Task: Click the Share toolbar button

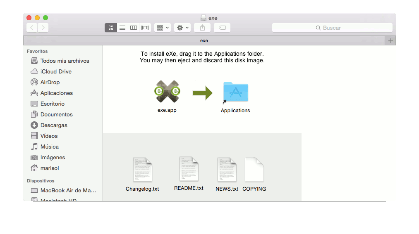Action: click(x=202, y=28)
